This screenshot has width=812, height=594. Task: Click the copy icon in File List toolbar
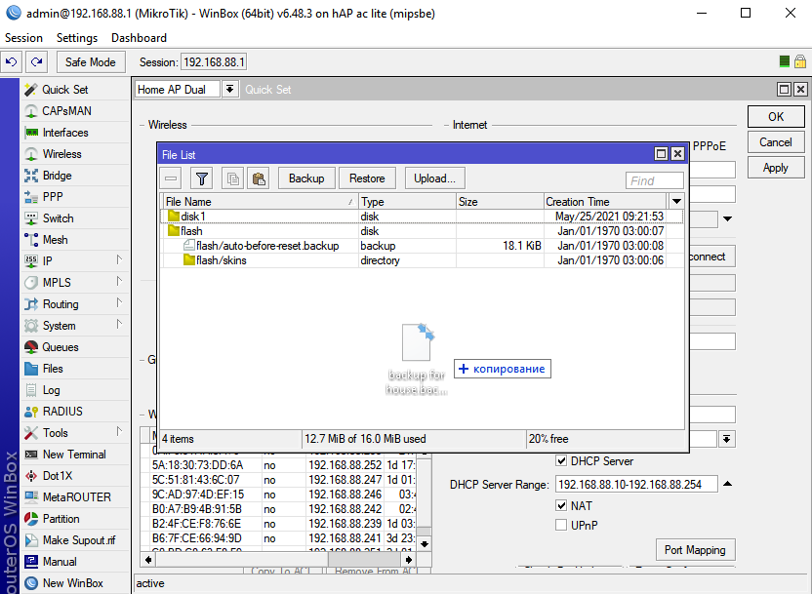232,178
